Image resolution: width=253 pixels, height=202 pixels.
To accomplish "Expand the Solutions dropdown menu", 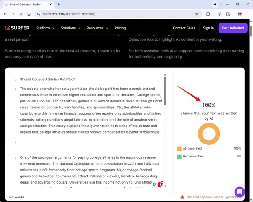I will pos(70,28).
